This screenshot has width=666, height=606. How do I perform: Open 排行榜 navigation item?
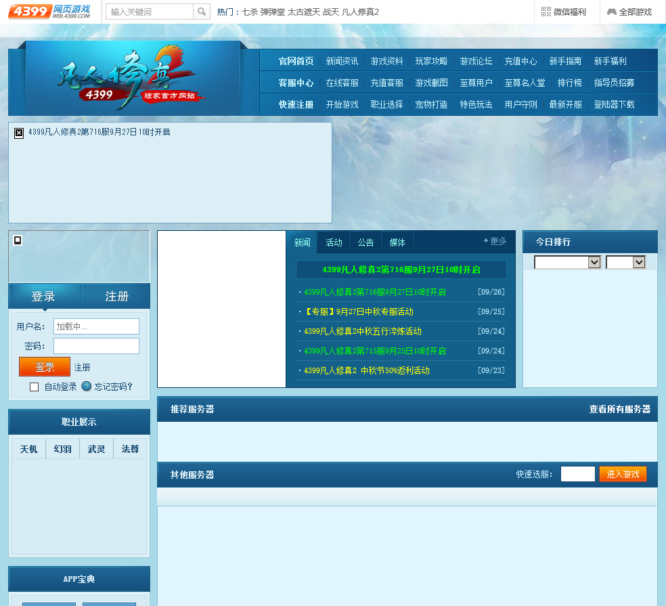(x=570, y=83)
